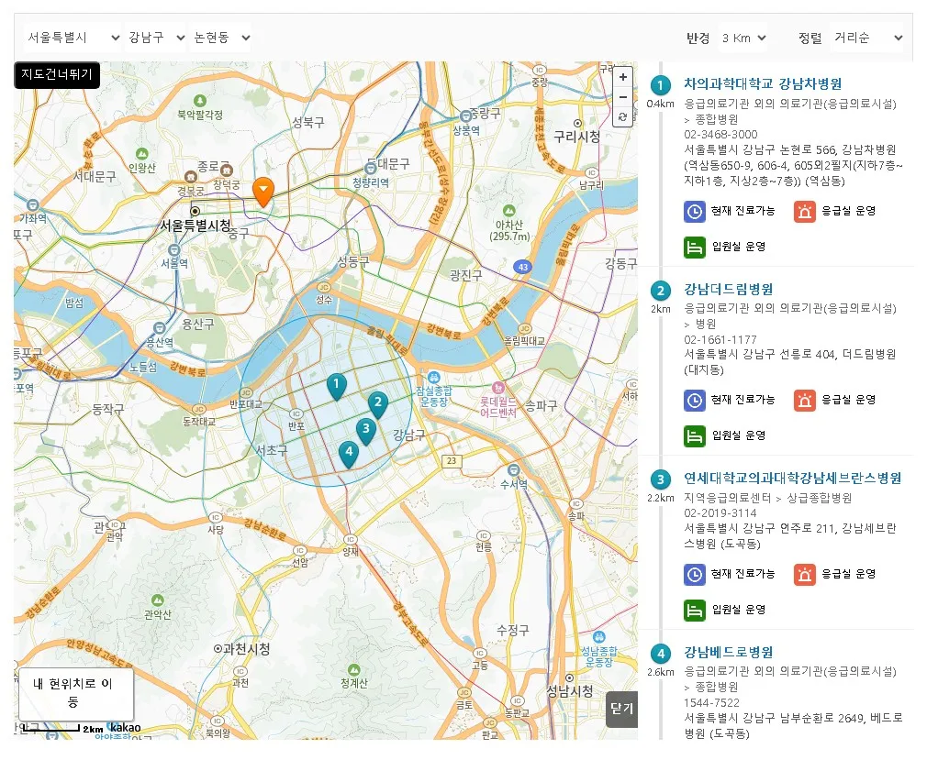Screen dimensions: 938x760
Task: Click the 롯데월드어드벤처 map label
Action: coord(498,407)
